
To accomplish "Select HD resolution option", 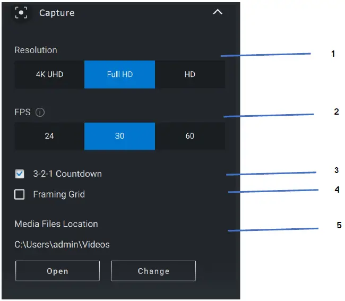I will click(x=190, y=74).
